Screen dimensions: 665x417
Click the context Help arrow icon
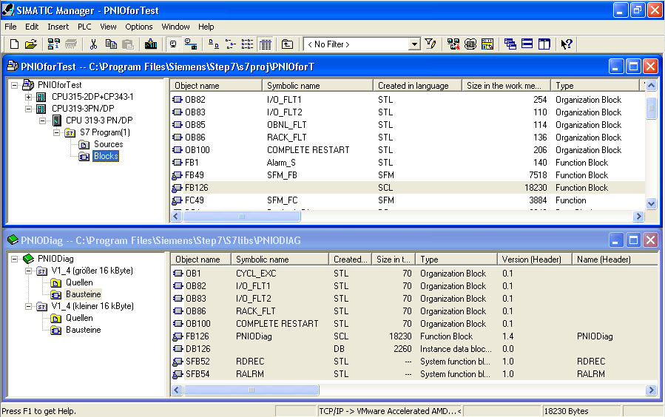click(x=566, y=44)
